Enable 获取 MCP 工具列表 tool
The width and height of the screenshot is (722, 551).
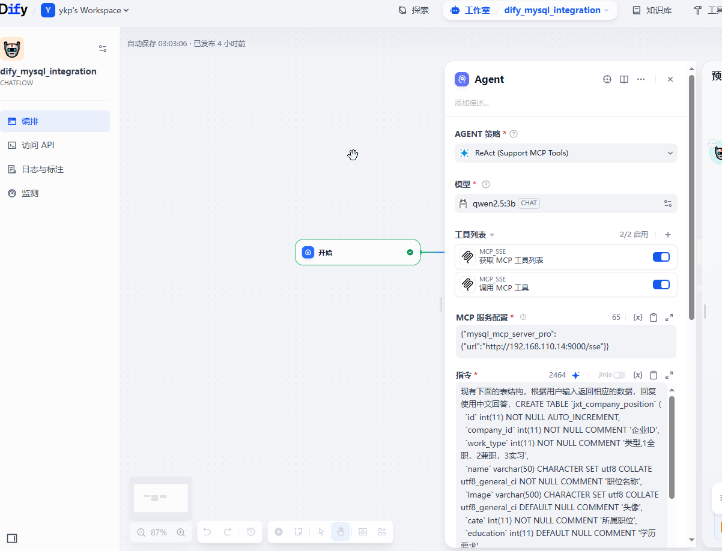[x=661, y=256]
